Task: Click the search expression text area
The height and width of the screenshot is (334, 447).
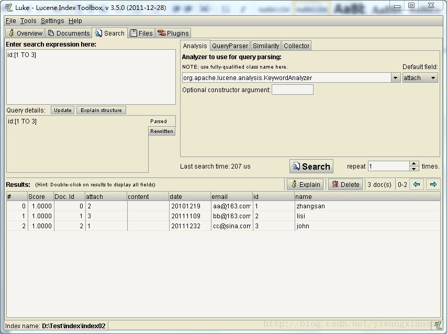Action: [x=91, y=77]
